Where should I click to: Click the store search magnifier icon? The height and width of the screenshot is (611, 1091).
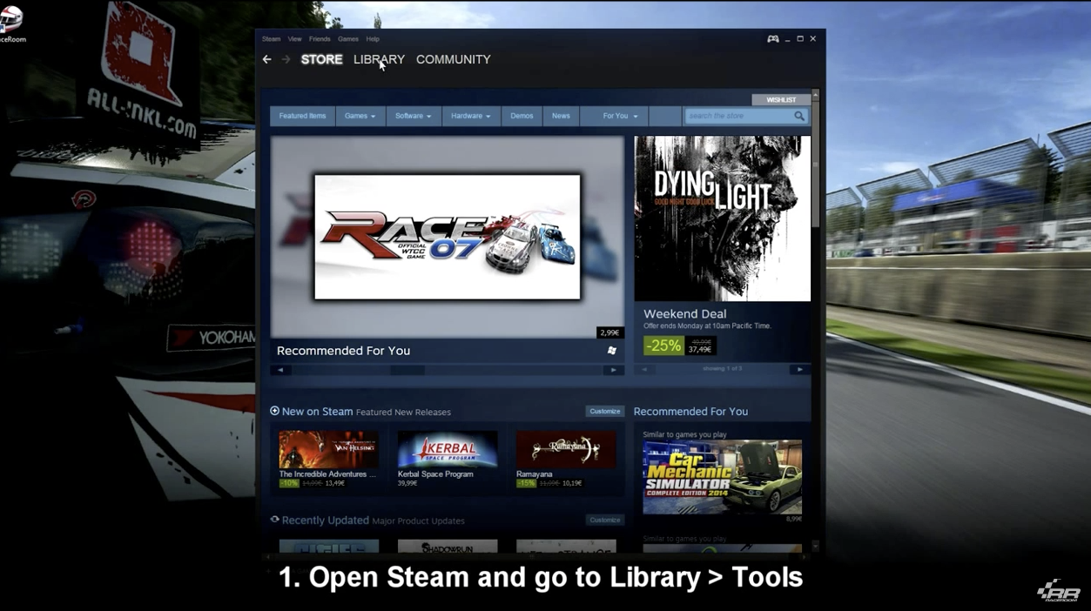click(x=799, y=116)
